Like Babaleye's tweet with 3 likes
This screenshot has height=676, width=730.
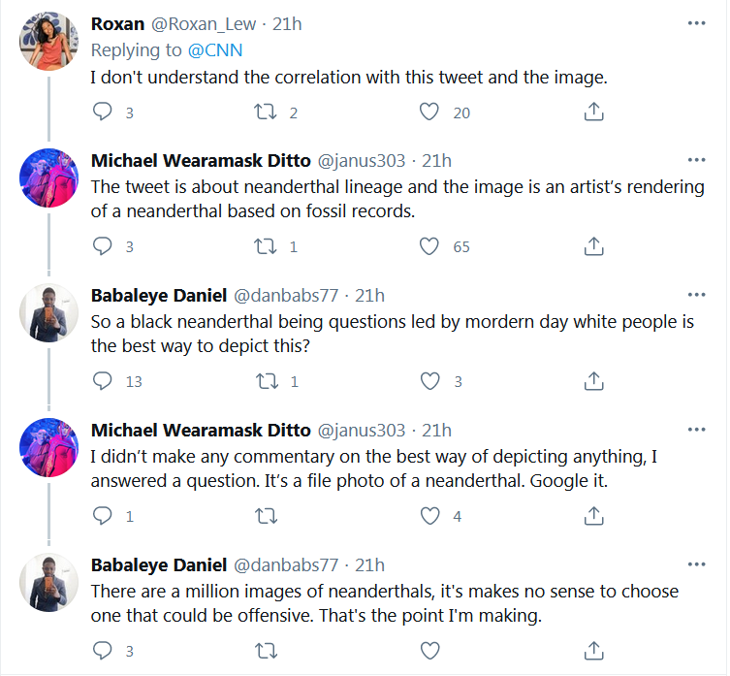tap(429, 380)
